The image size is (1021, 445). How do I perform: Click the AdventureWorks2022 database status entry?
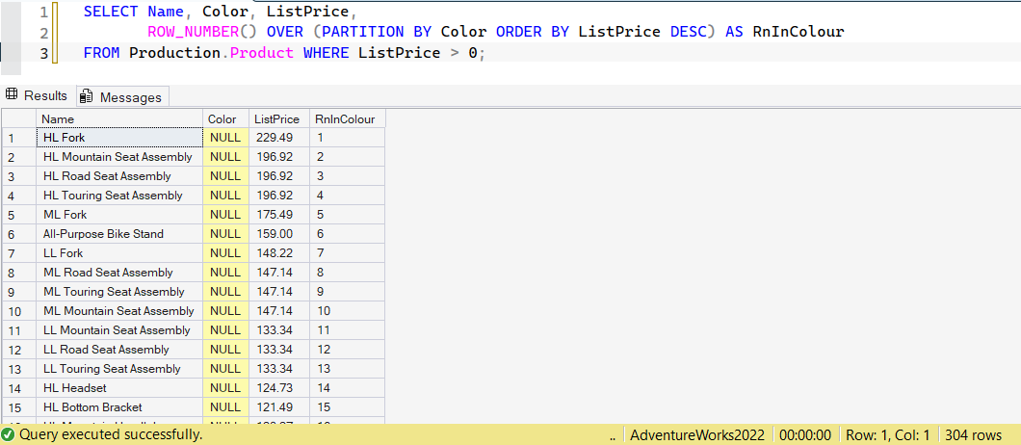coord(697,435)
